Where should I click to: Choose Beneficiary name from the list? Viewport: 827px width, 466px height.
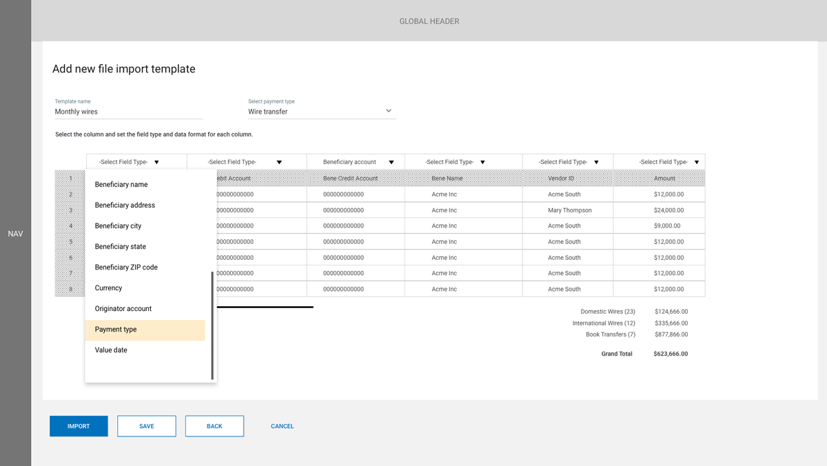click(x=145, y=185)
